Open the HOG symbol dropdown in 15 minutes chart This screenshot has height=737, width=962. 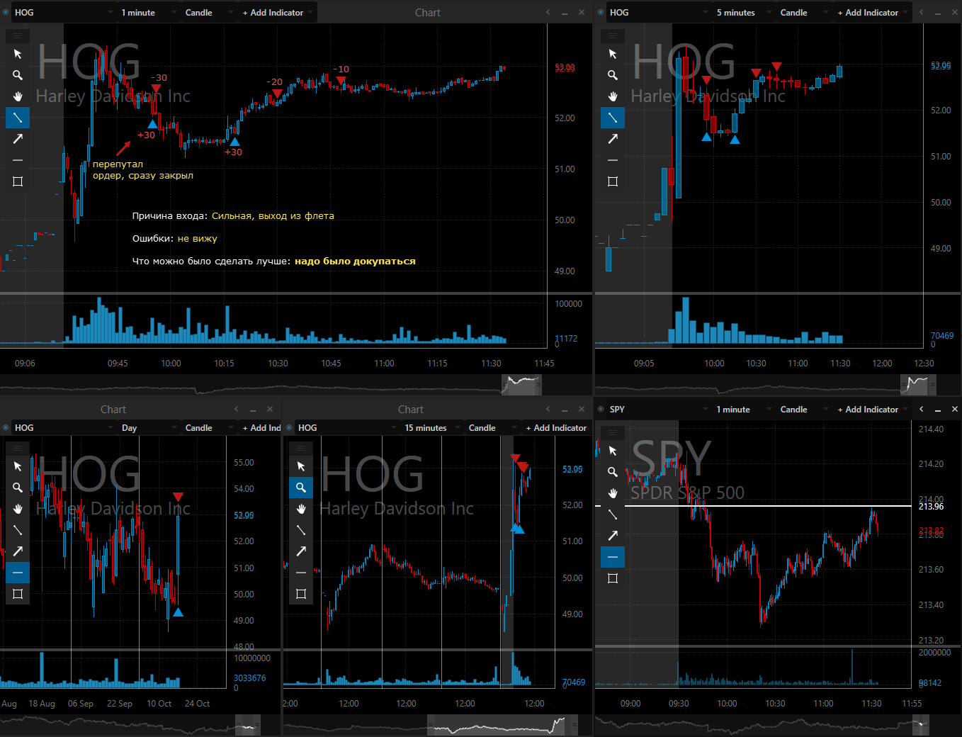pyautogui.click(x=347, y=427)
